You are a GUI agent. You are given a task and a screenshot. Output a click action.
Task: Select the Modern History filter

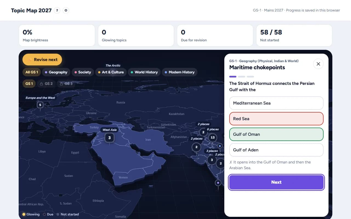coord(179,72)
